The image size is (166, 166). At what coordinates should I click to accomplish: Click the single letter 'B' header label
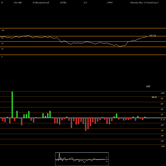(2, 3)
